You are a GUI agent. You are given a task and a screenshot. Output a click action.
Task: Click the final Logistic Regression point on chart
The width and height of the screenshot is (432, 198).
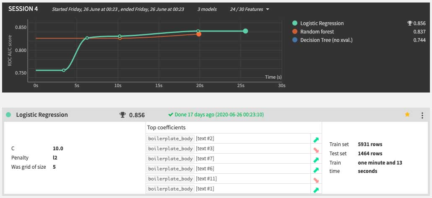pos(245,31)
